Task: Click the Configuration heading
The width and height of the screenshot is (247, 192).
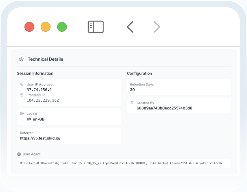Action: coord(139,74)
